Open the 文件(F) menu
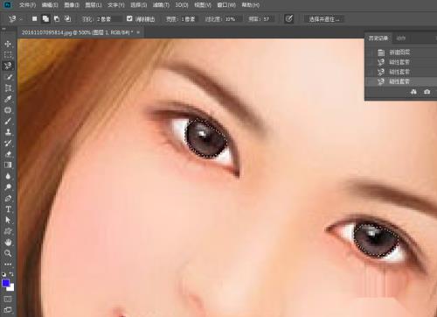 (x=27, y=5)
